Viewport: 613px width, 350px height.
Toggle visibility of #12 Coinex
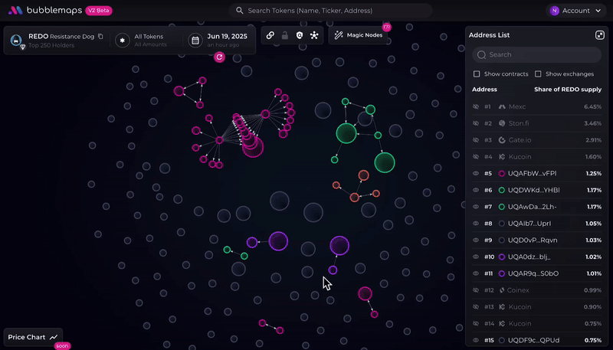click(476, 290)
